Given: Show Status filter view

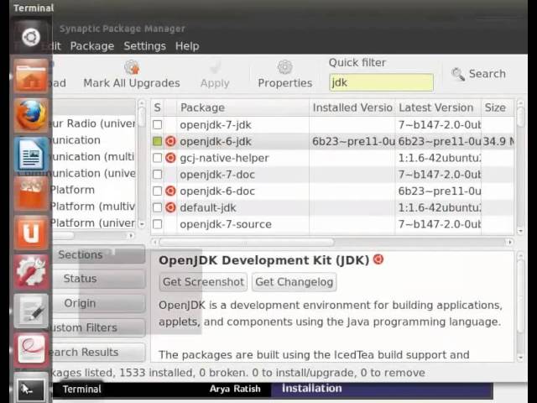Looking at the screenshot, I should click(97, 279).
